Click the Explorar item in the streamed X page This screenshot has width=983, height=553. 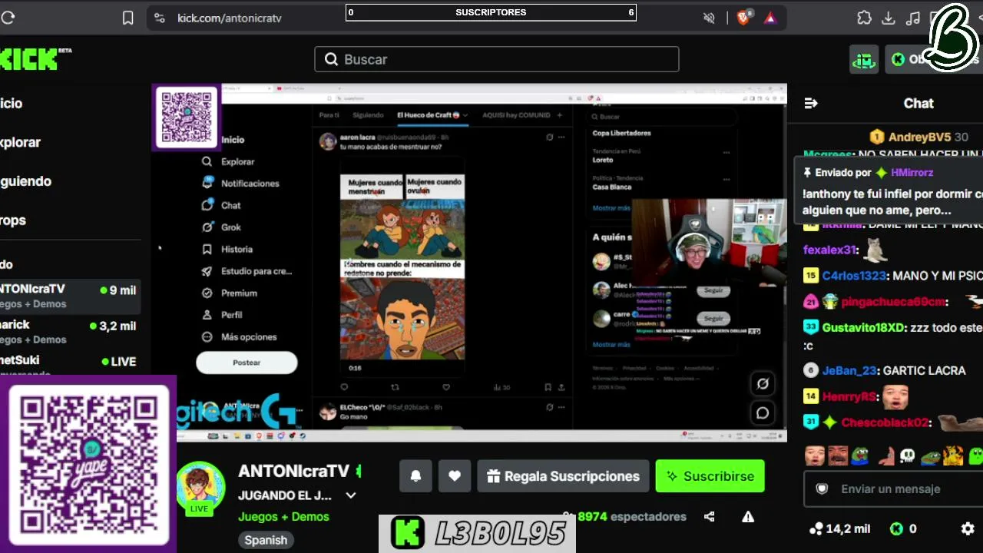(x=237, y=162)
